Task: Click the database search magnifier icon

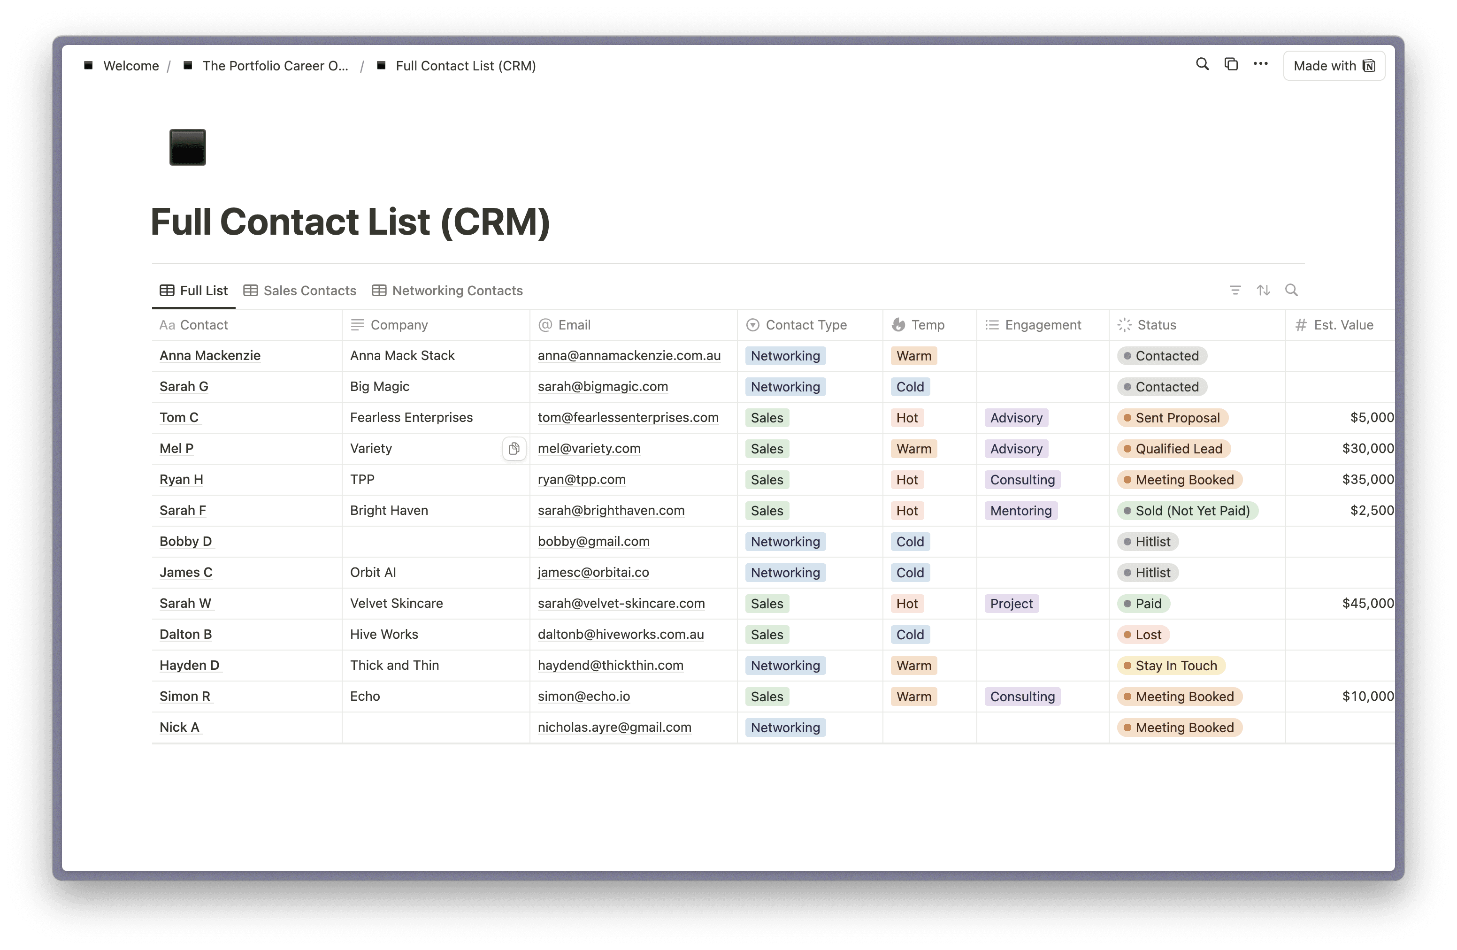Action: [x=1291, y=290]
